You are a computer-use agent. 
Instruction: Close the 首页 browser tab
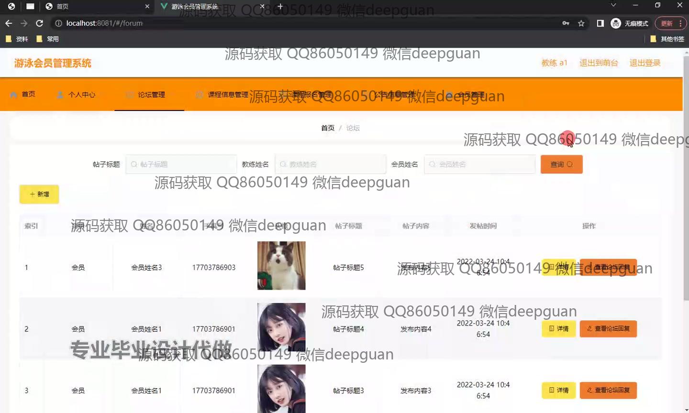click(x=147, y=6)
